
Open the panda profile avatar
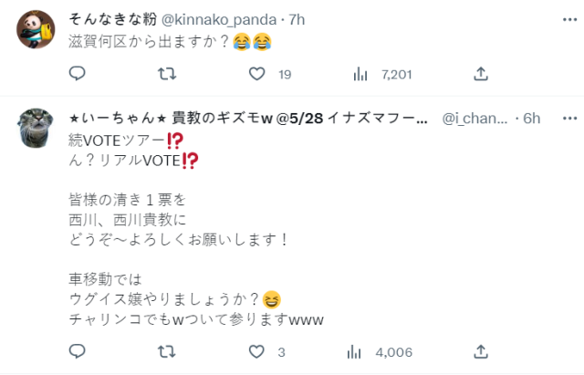pos(36,30)
